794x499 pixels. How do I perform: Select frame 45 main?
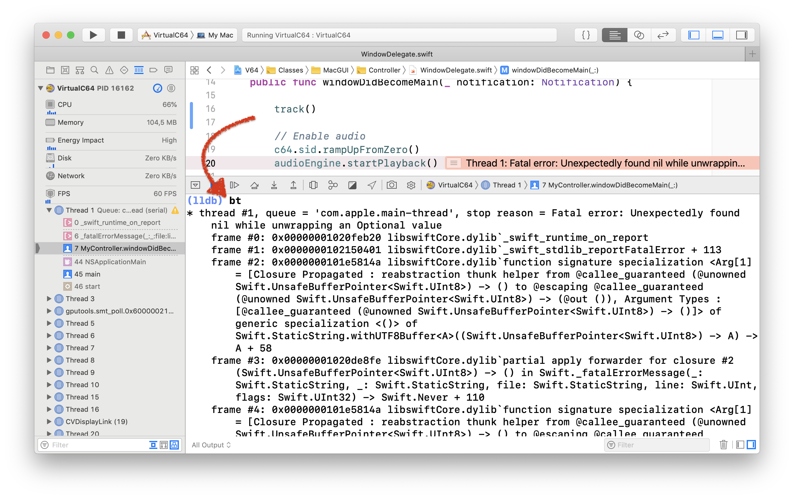pos(82,274)
